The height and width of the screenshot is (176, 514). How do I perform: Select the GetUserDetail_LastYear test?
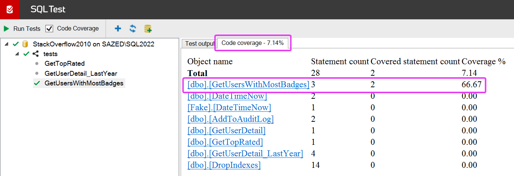pos(81,74)
